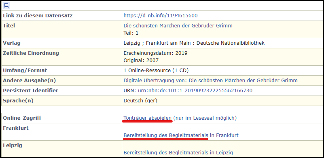Click Erscheinungsdatum: 2019 text
Screen dimensions: 324x158
155,53
